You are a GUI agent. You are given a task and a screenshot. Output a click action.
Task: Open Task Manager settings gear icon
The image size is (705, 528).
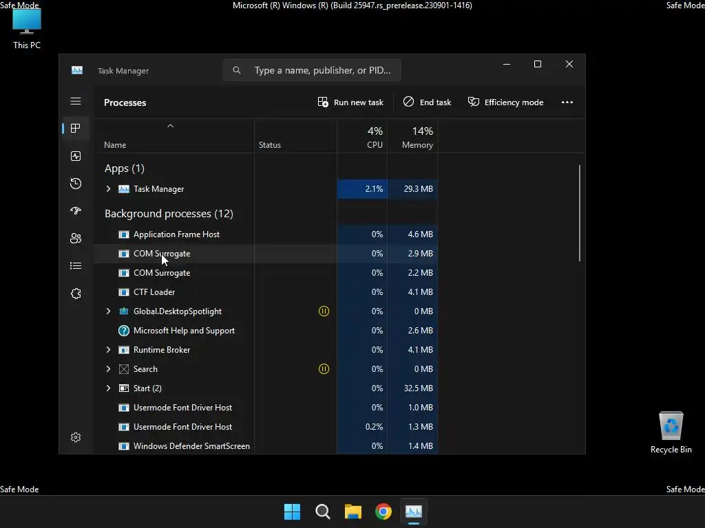(76, 437)
